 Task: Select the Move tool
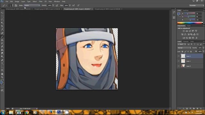(x=2, y=13)
